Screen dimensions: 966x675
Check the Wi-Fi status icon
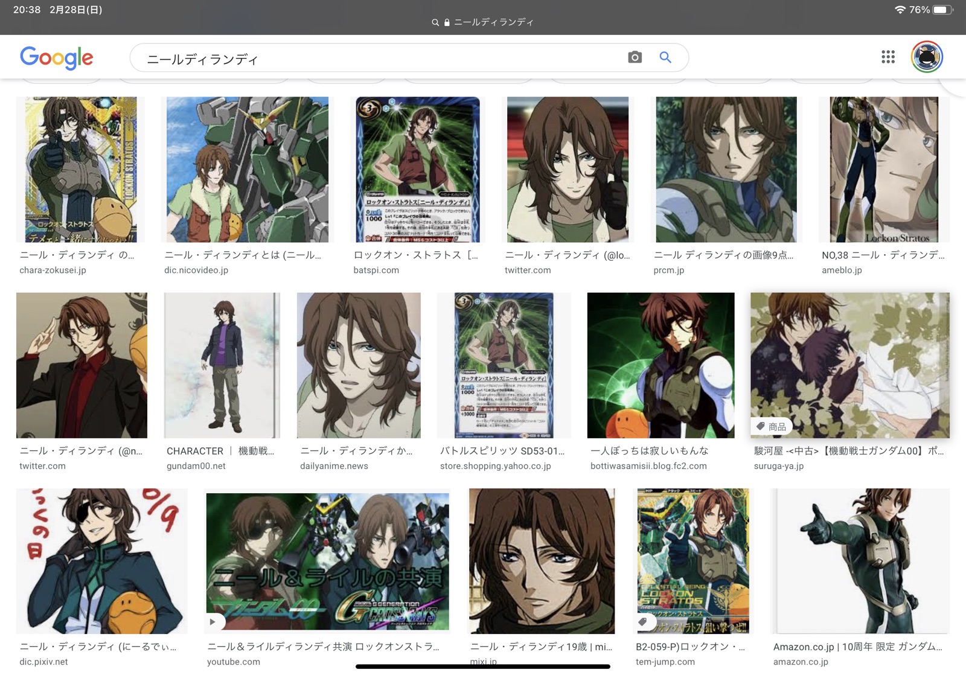900,10
